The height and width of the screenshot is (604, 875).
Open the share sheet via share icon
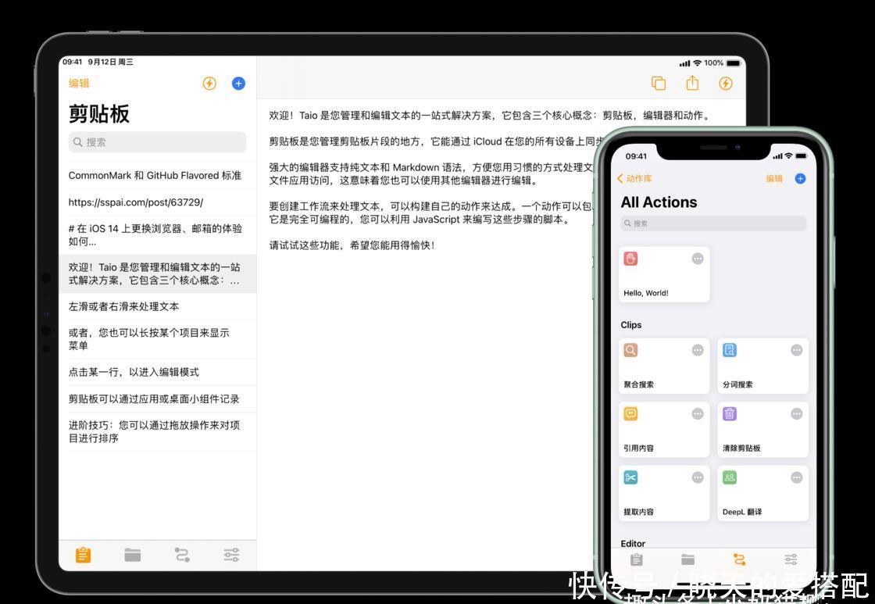pos(692,83)
